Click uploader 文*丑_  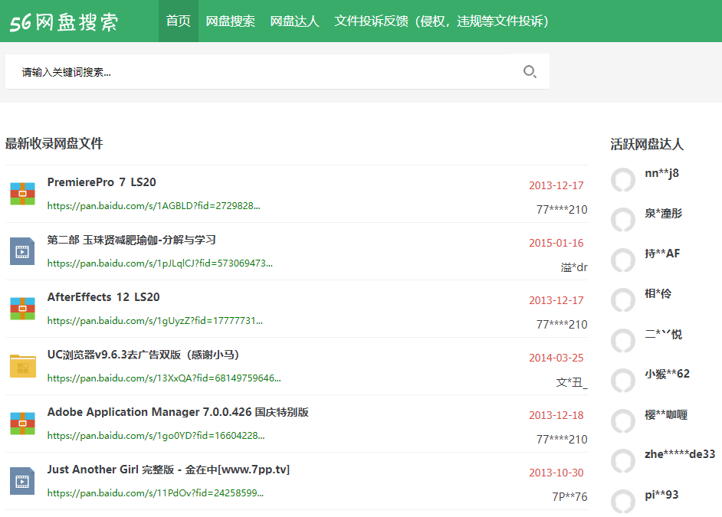point(572,382)
